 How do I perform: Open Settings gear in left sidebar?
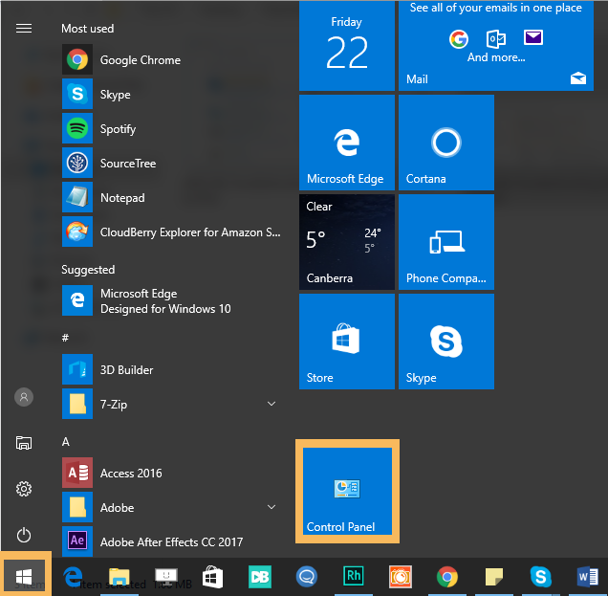coord(24,489)
